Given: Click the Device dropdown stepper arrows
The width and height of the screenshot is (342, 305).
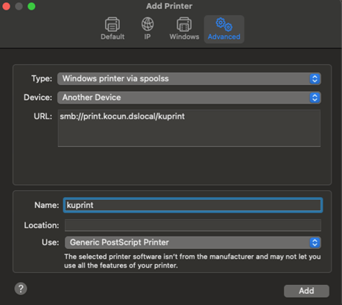Looking at the screenshot, I should click(314, 98).
